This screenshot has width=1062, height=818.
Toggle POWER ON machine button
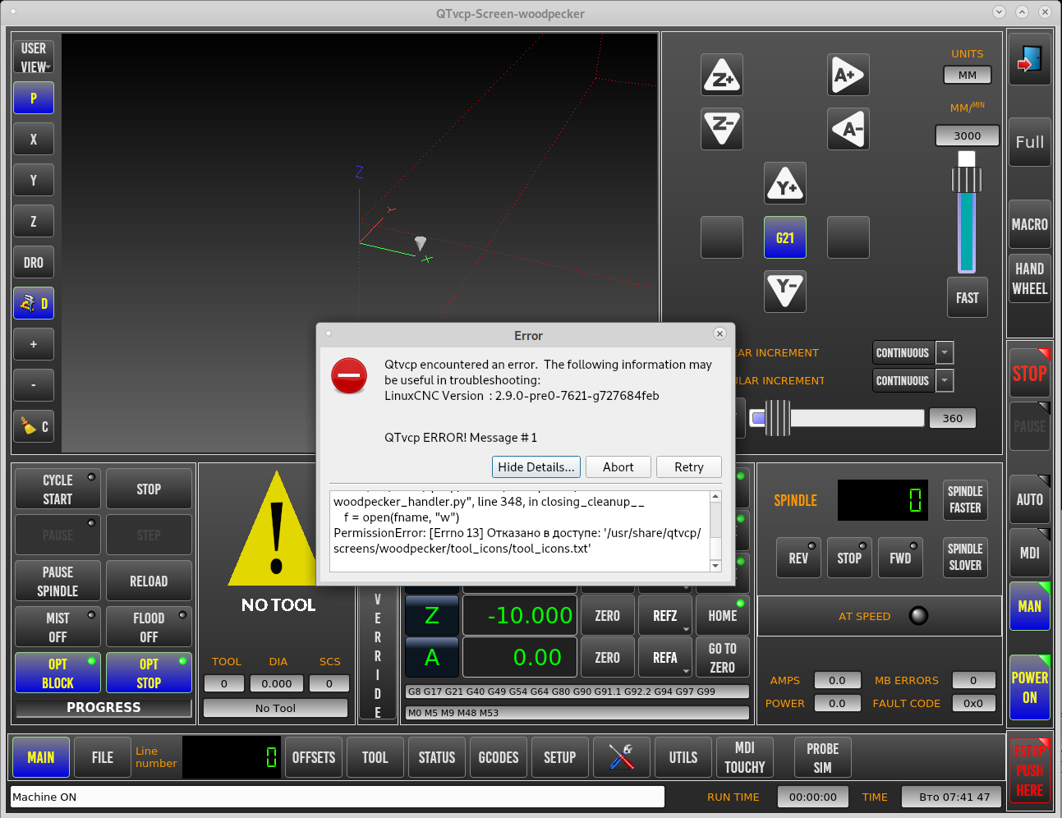1029,687
